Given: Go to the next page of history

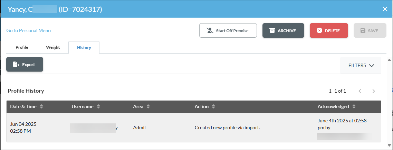Looking at the screenshot, I should click(x=373, y=91).
